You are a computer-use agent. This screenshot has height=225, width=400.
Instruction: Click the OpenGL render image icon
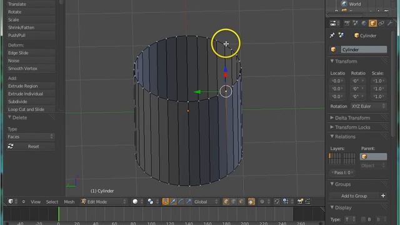tap(300, 201)
